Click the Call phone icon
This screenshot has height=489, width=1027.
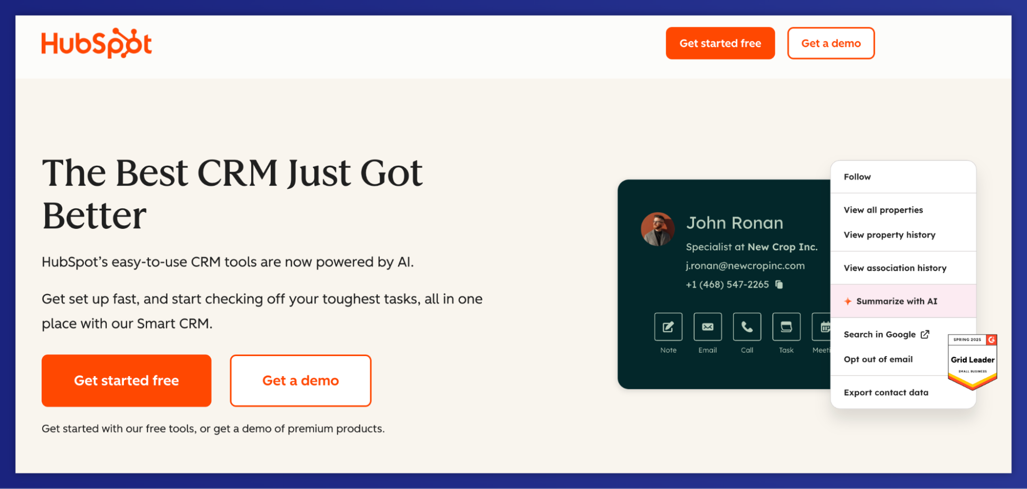pos(746,326)
